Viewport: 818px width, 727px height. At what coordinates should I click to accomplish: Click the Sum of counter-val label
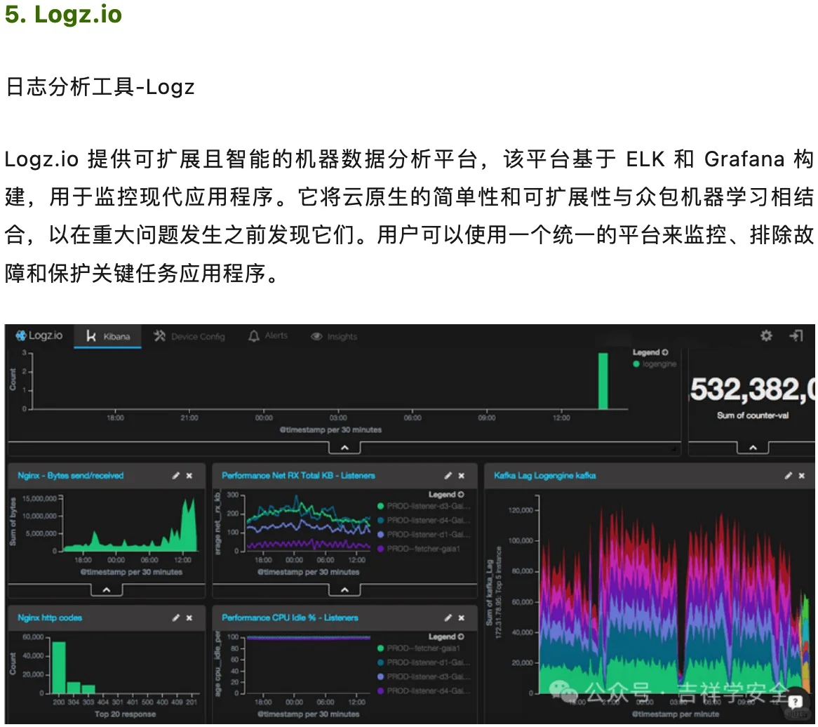[752, 415]
